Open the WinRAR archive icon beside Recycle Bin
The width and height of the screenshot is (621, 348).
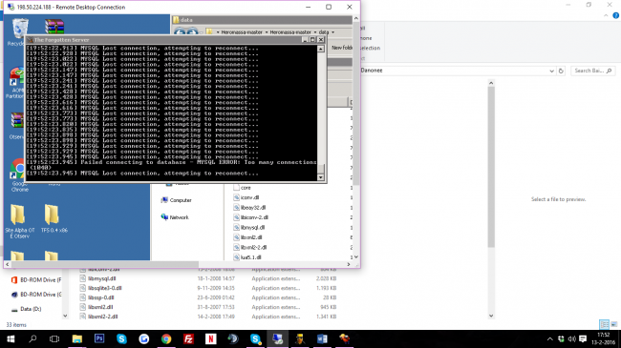(54, 27)
